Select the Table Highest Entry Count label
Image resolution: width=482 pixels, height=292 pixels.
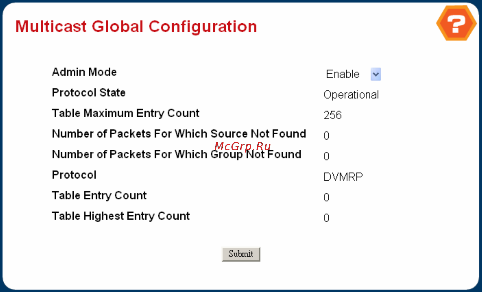coord(121,216)
